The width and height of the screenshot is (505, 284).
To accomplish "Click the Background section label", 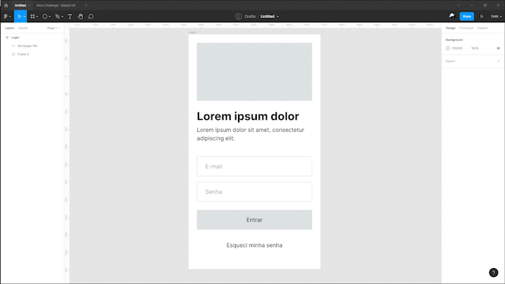I will 454,40.
